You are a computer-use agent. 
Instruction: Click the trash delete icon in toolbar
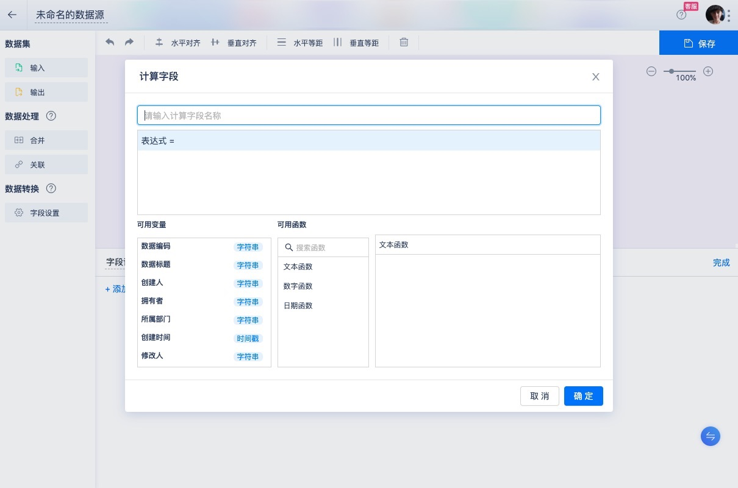click(x=404, y=43)
